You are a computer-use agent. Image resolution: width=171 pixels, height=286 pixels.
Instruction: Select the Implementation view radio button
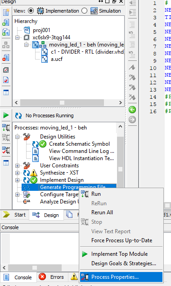[x=31, y=11]
